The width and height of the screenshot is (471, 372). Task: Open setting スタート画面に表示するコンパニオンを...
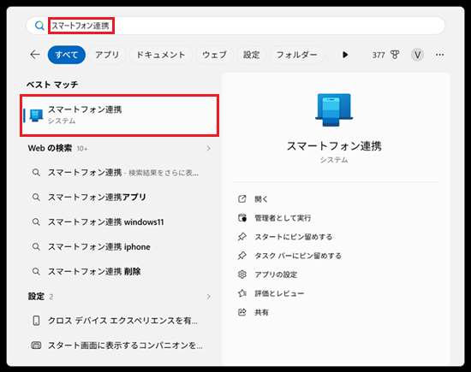coord(120,345)
